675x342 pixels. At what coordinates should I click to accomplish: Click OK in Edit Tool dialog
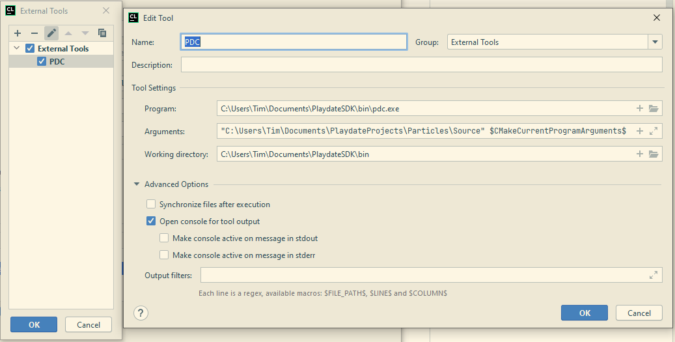584,313
